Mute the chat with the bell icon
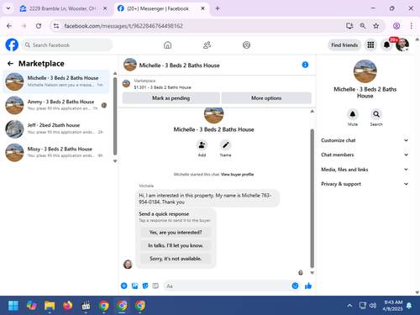This screenshot has width=420, height=315. [353, 114]
